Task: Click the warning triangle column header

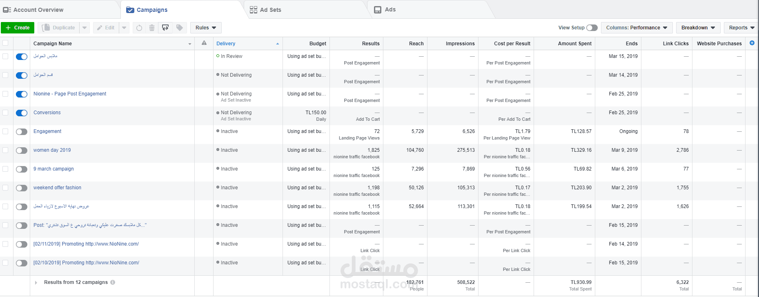Action: [x=204, y=43]
